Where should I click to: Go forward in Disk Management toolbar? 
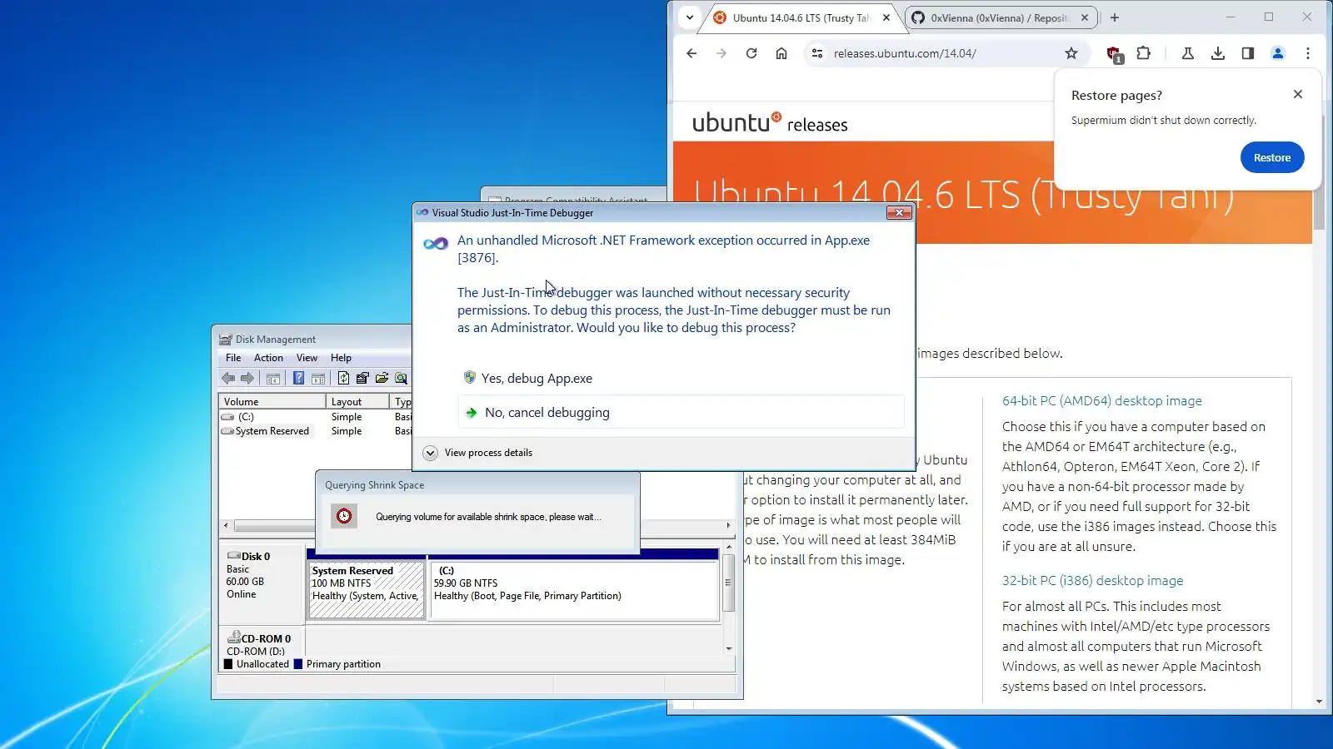[247, 378]
